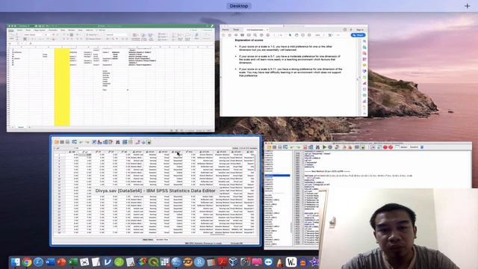Screen dimensions: 478x269
Task: Launch Google Chrome from the Dock
Action: [27, 262]
